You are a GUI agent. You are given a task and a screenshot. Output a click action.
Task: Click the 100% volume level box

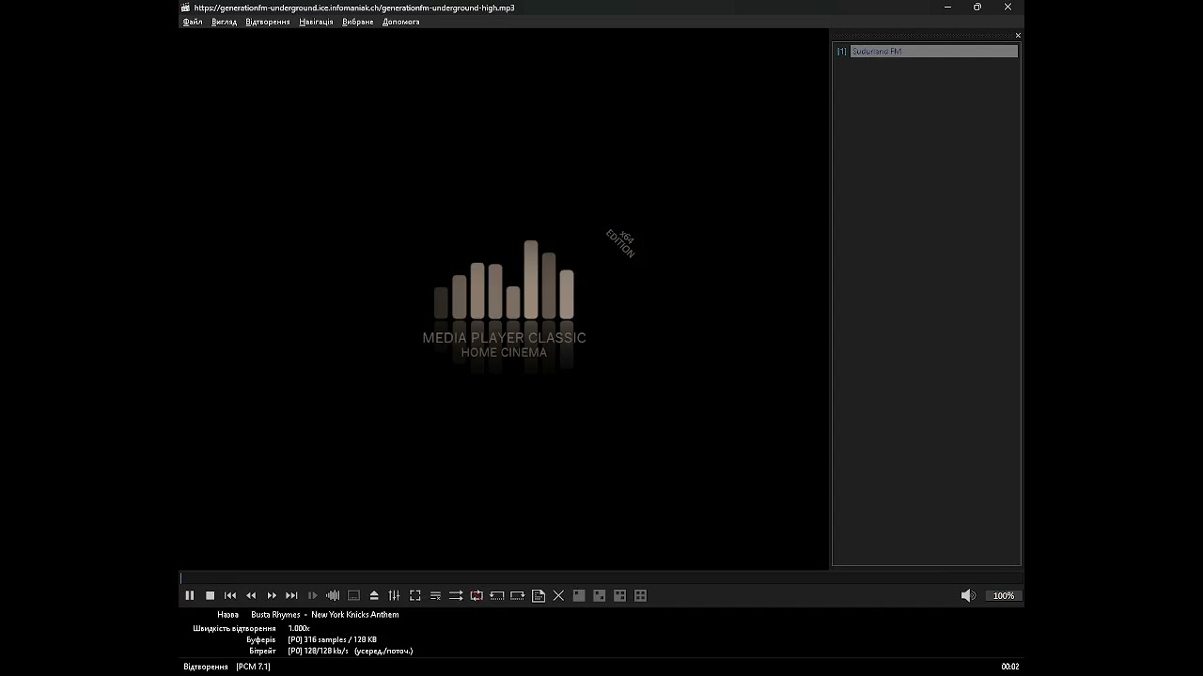point(1004,595)
